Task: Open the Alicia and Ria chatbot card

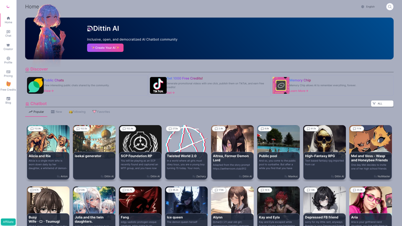Action: [48, 152]
